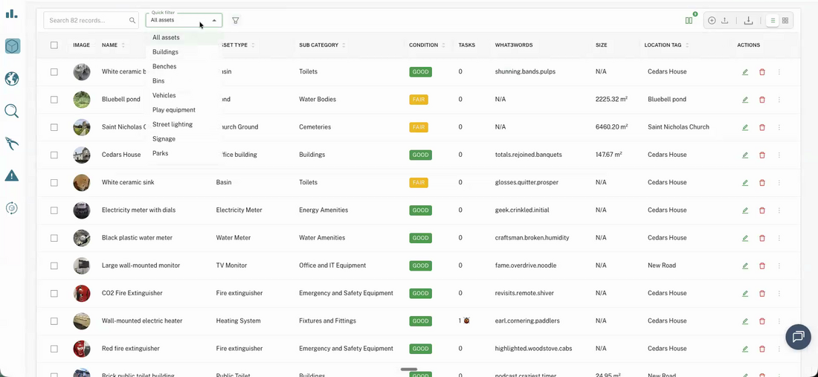Check the CO2 Fire Extinguisher checkbox

pos(54,293)
